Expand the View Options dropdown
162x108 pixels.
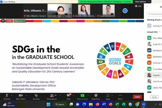(142, 2)
